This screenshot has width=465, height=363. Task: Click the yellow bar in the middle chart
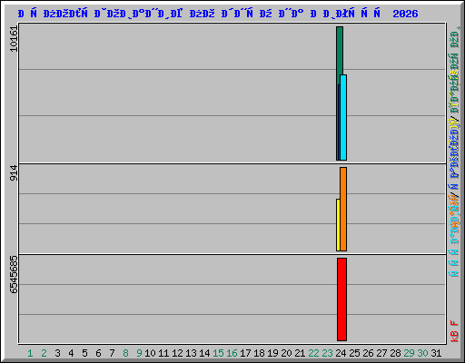[338, 225]
